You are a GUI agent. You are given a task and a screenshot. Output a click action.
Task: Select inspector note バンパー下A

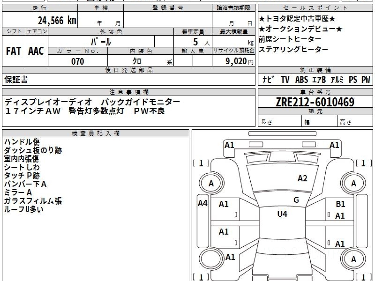pos(25,184)
